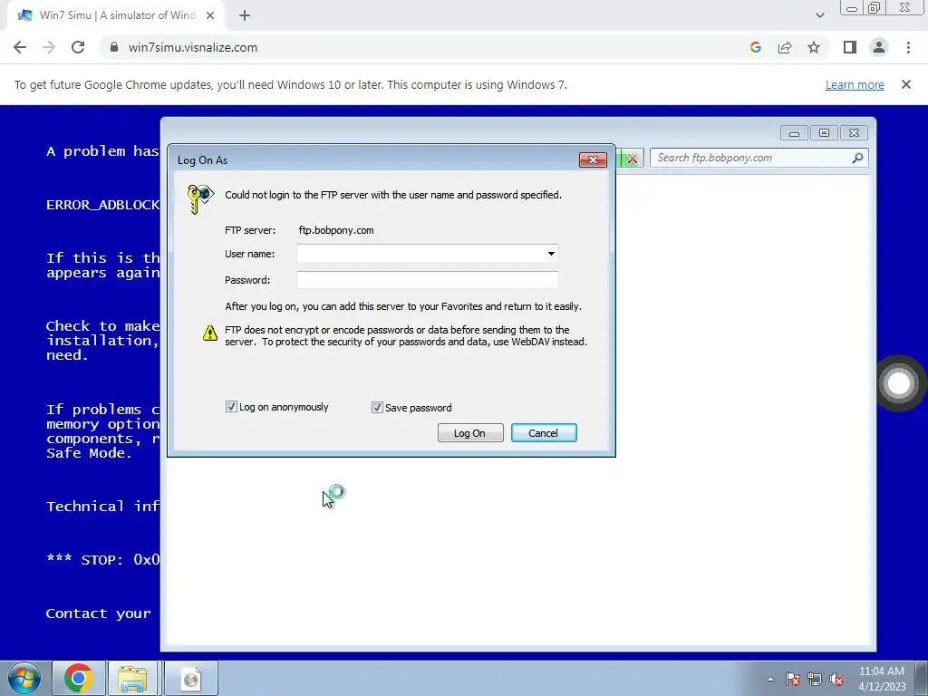Viewport: 928px width, 696px height.
Task: Close the Log On As dialog
Action: point(593,159)
